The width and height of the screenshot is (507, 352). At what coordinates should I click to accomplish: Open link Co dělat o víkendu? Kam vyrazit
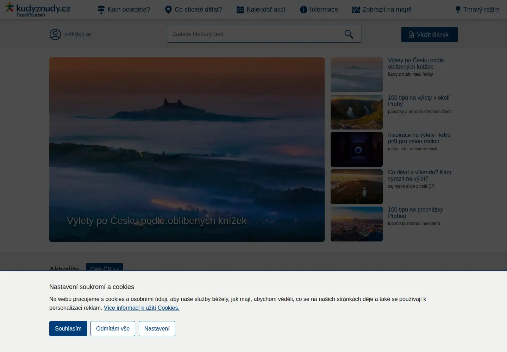(419, 175)
